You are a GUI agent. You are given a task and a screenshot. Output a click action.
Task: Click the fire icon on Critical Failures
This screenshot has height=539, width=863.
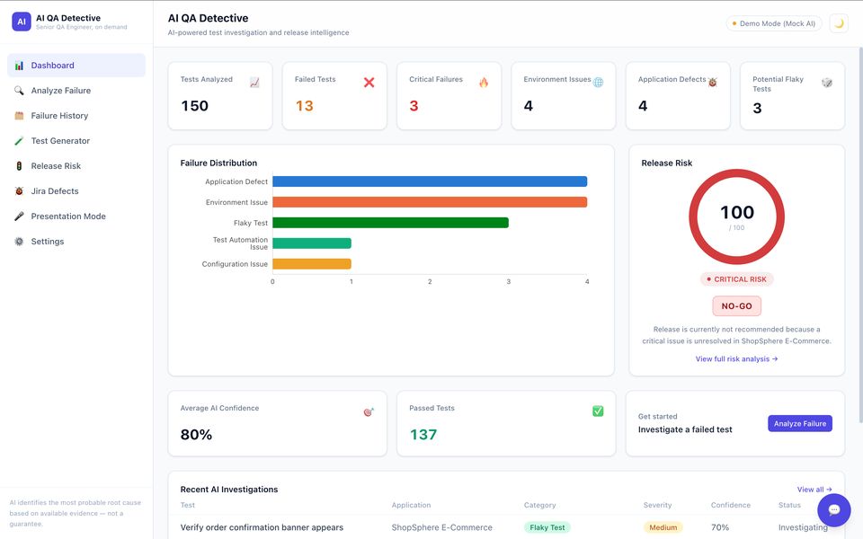tap(484, 83)
